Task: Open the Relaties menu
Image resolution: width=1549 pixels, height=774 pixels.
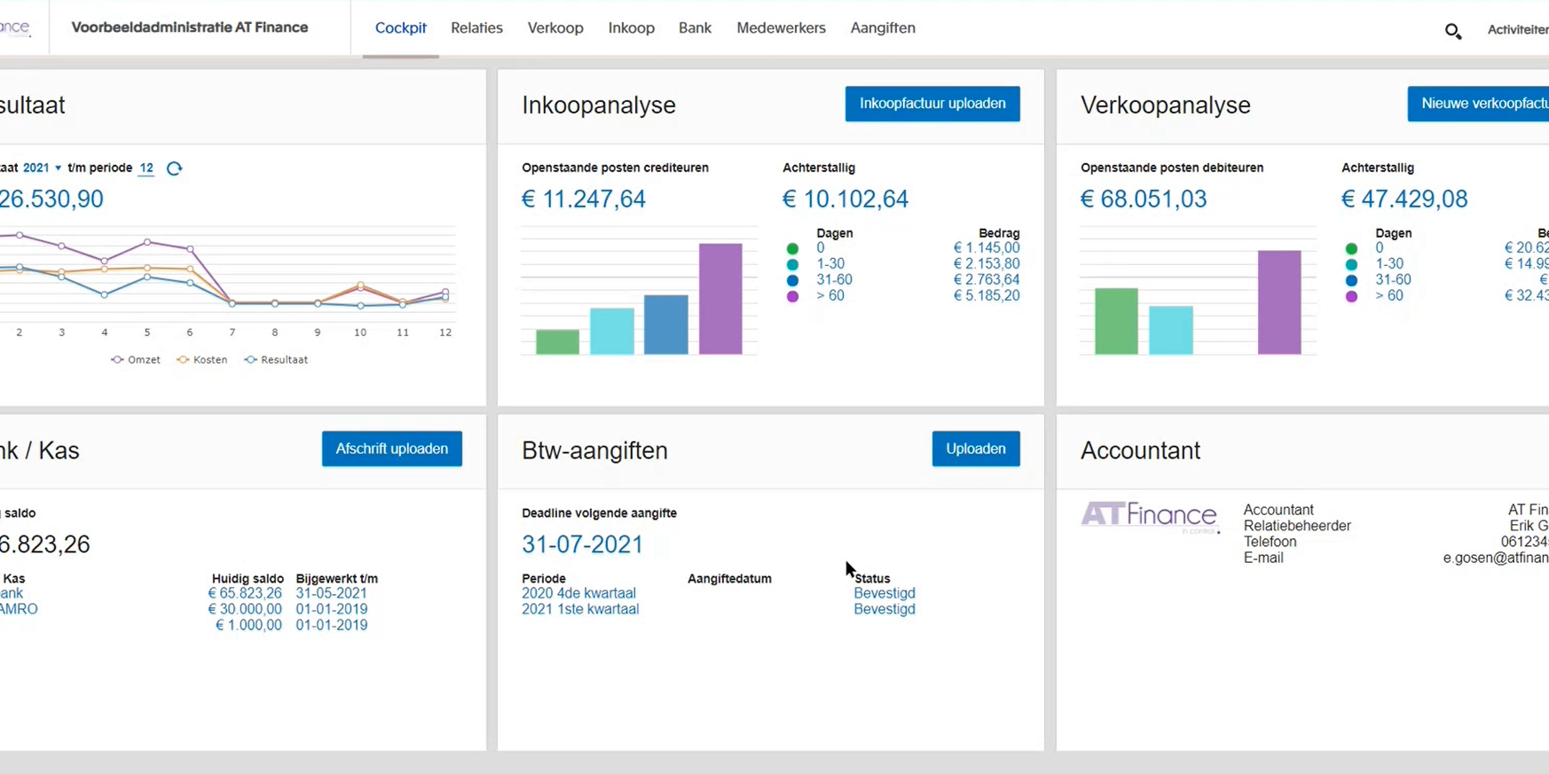Action: 476,28
